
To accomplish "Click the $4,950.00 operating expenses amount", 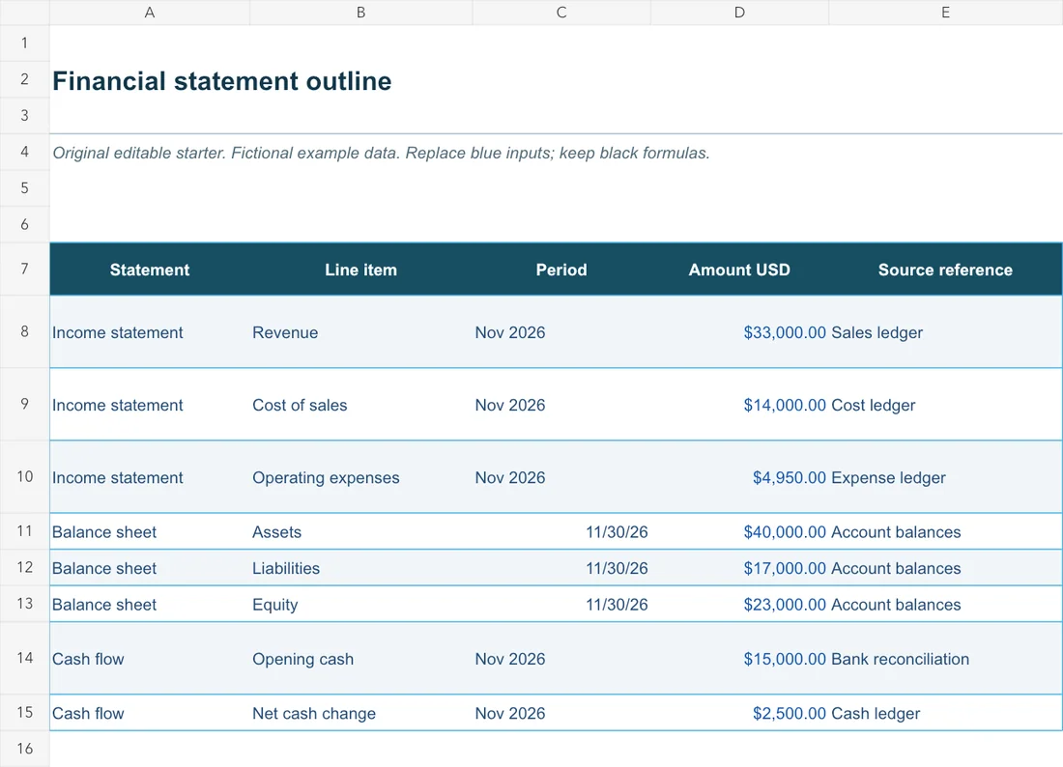I will pos(790,477).
